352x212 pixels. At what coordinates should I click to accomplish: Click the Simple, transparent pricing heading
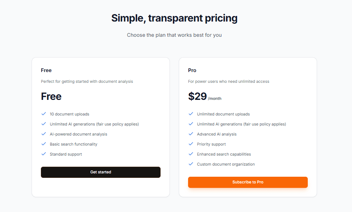tap(174, 18)
